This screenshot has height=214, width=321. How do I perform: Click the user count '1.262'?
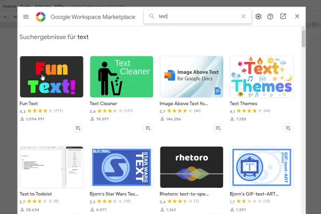pyautogui.click(x=171, y=210)
